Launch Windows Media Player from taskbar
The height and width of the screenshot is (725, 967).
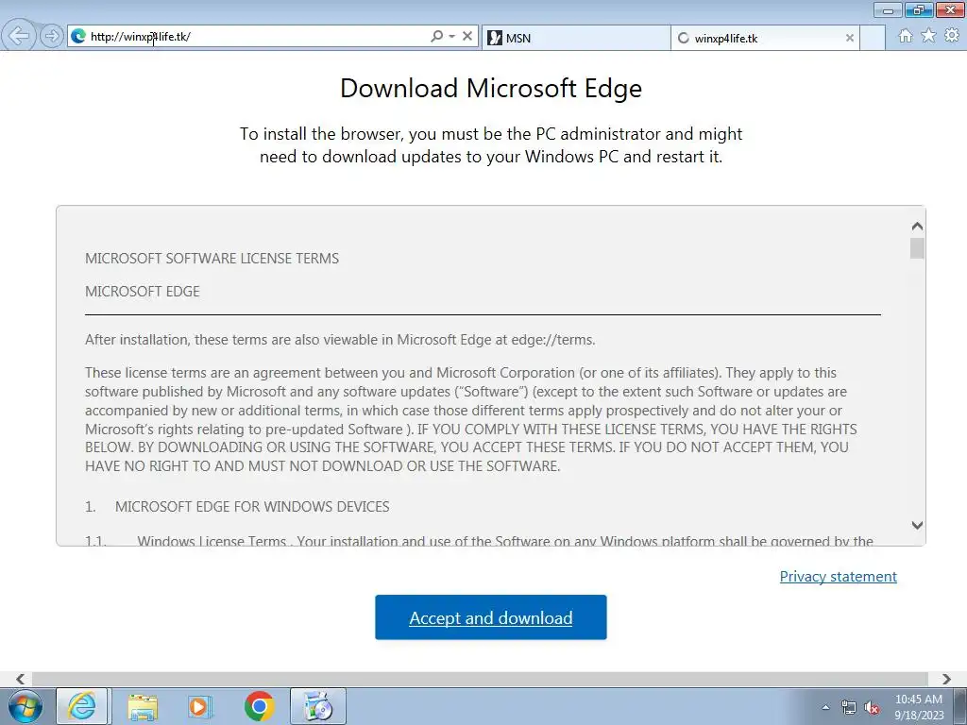[200, 706]
